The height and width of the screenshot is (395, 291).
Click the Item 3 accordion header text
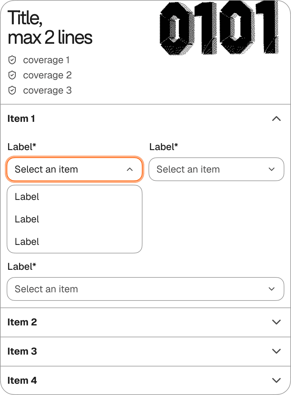click(x=22, y=351)
